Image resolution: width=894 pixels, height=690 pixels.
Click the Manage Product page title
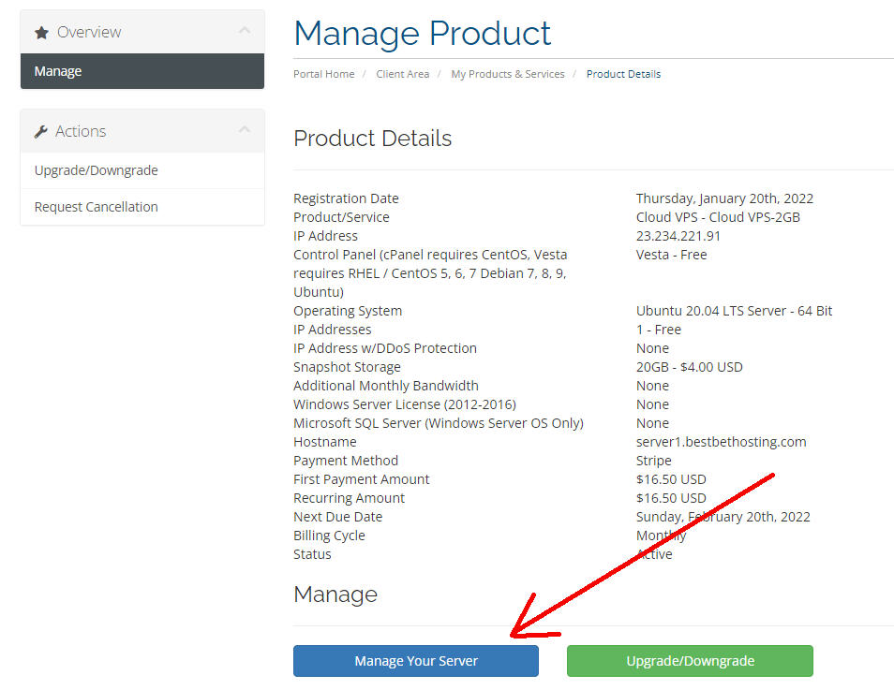pyautogui.click(x=422, y=33)
